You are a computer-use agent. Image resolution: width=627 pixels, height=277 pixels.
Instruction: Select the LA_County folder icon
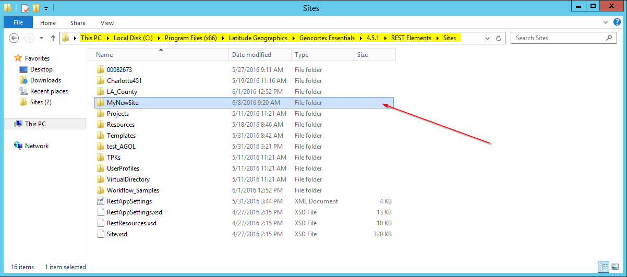point(101,92)
